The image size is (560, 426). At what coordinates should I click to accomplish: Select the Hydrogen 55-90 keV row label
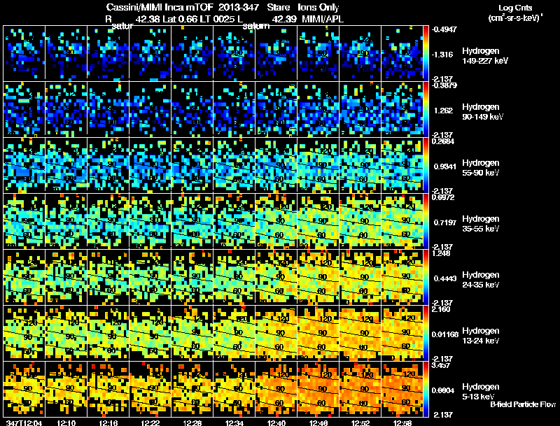click(481, 168)
